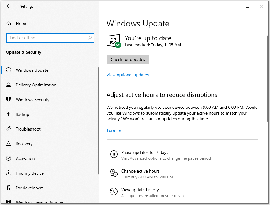
Task: Open View optional updates link
Action: coord(128,75)
